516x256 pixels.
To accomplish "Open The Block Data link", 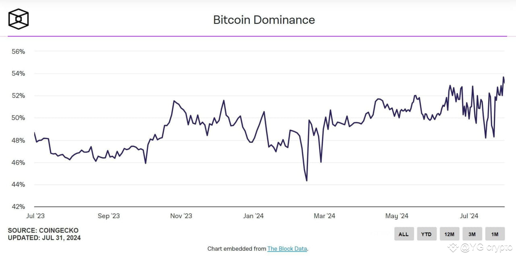I will (287, 249).
